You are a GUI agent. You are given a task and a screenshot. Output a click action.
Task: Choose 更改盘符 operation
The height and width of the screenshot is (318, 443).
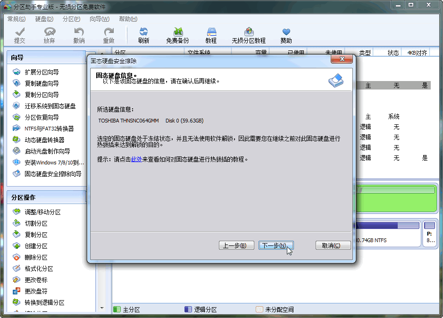click(31, 291)
